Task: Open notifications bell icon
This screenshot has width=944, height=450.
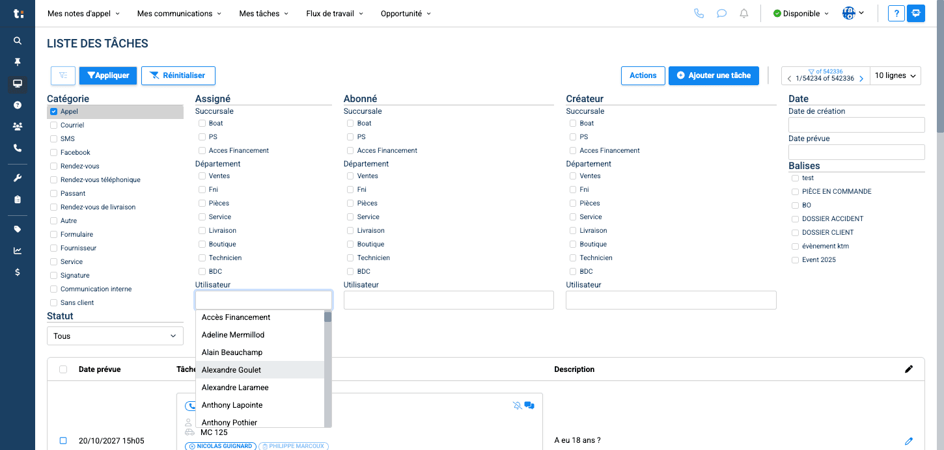Action: coord(744,13)
